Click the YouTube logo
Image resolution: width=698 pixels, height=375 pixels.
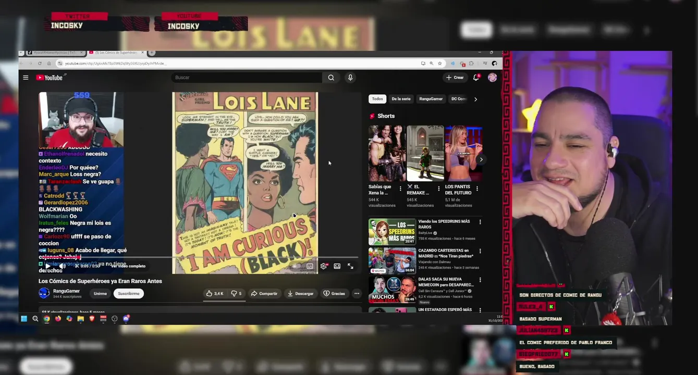coord(50,78)
